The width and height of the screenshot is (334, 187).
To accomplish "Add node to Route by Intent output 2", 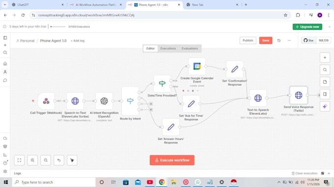I will [151, 104].
